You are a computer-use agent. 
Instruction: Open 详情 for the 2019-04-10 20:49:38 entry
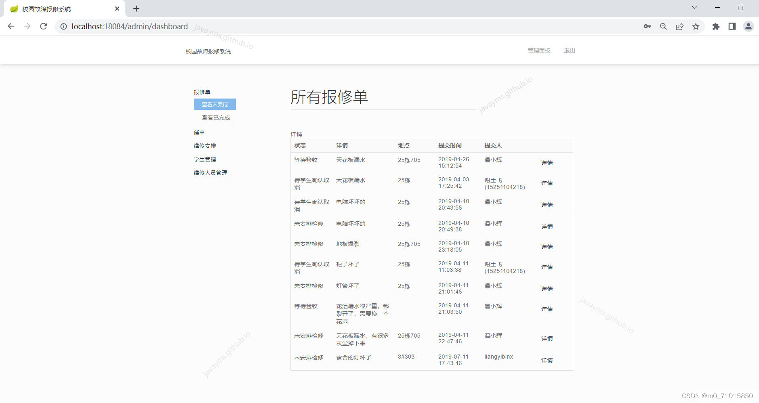[547, 227]
